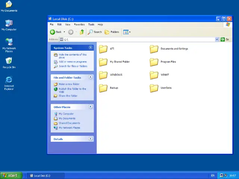Open the View menu
Screen dimensions: 239x179
[68, 25]
